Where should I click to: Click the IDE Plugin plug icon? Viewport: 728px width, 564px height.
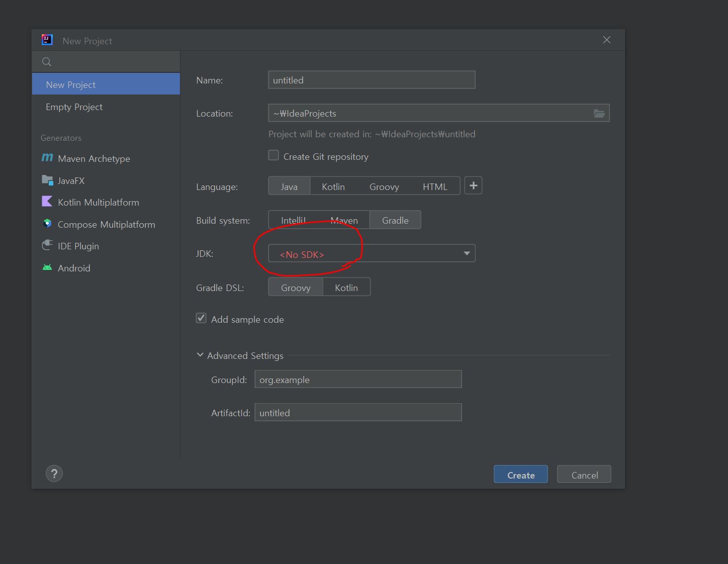[x=47, y=245]
